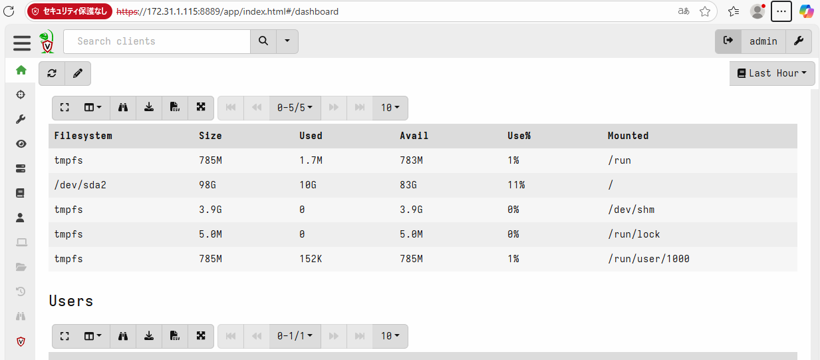
Task: Download the Users table with its JSON download icon
Action: tap(149, 336)
